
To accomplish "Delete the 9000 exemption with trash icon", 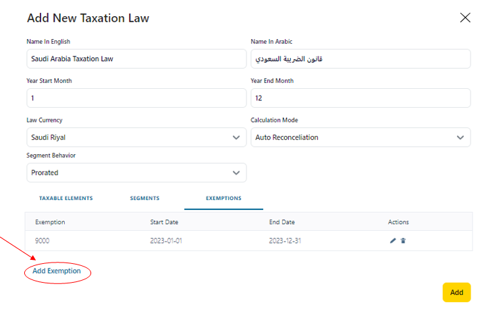I will click(403, 240).
